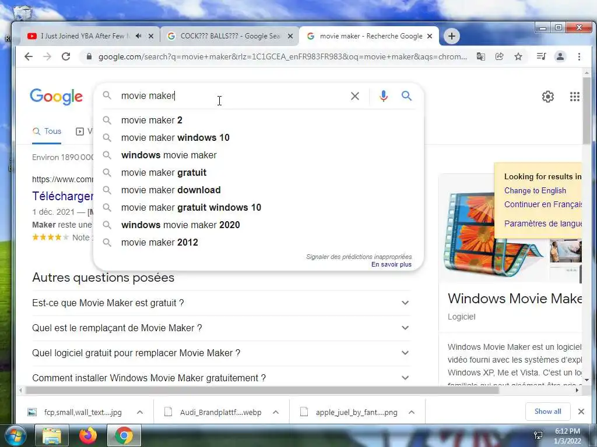Open the apple_juel_by_fant png file
Viewport: 597px width, 447px height.
(x=349, y=412)
